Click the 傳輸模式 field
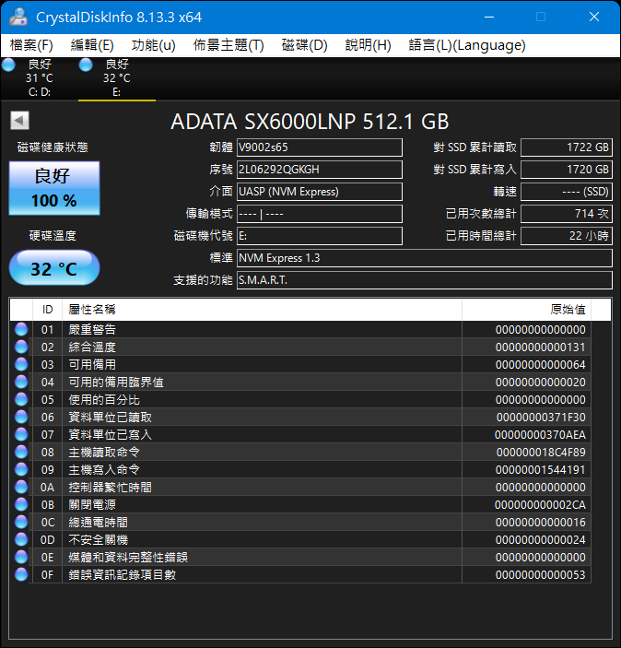The width and height of the screenshot is (621, 648). pos(320,214)
